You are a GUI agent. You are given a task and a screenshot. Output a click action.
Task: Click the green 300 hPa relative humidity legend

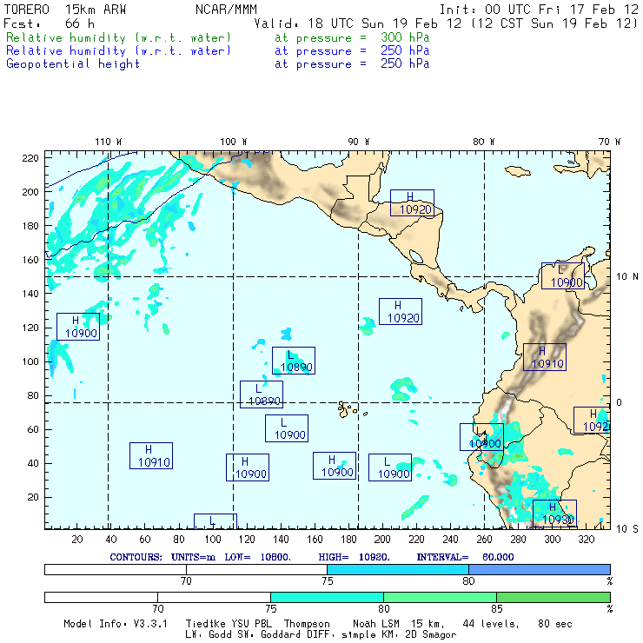(119, 38)
